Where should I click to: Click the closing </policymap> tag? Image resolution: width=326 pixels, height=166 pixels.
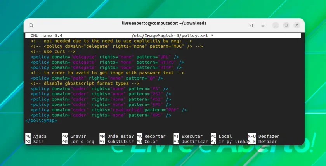(41, 121)
